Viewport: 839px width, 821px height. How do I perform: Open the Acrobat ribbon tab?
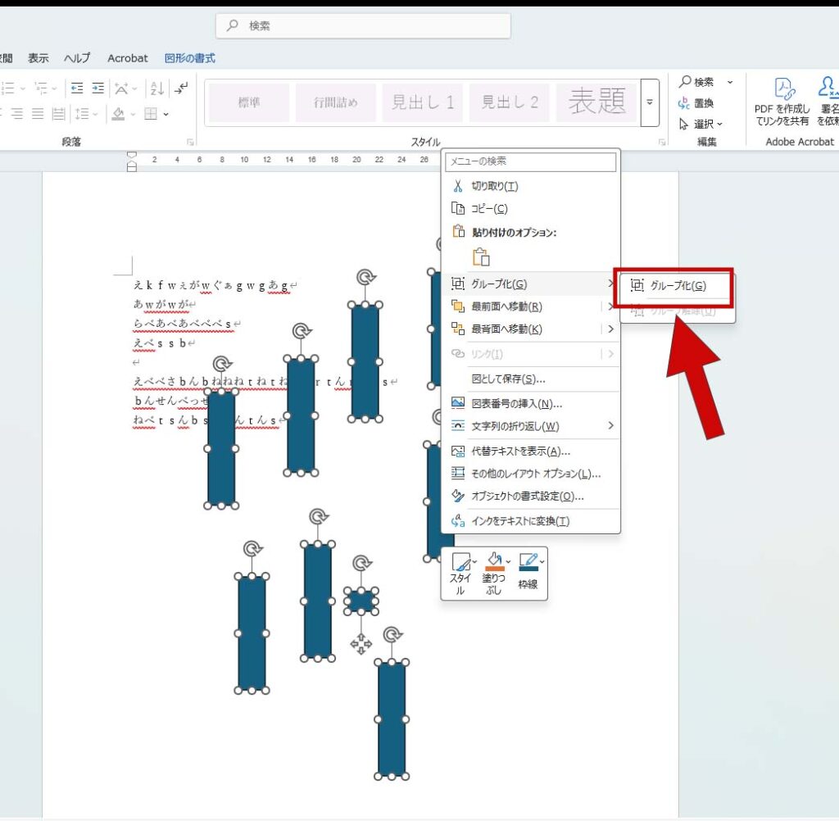pyautogui.click(x=128, y=58)
